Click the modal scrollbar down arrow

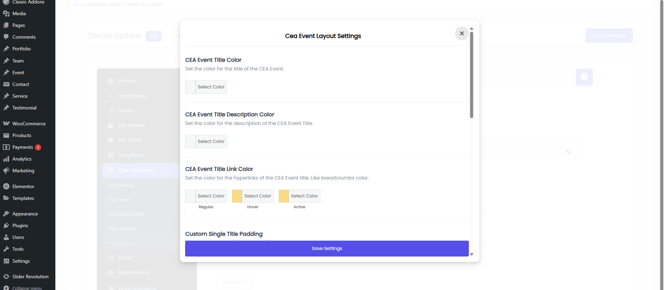(471, 254)
